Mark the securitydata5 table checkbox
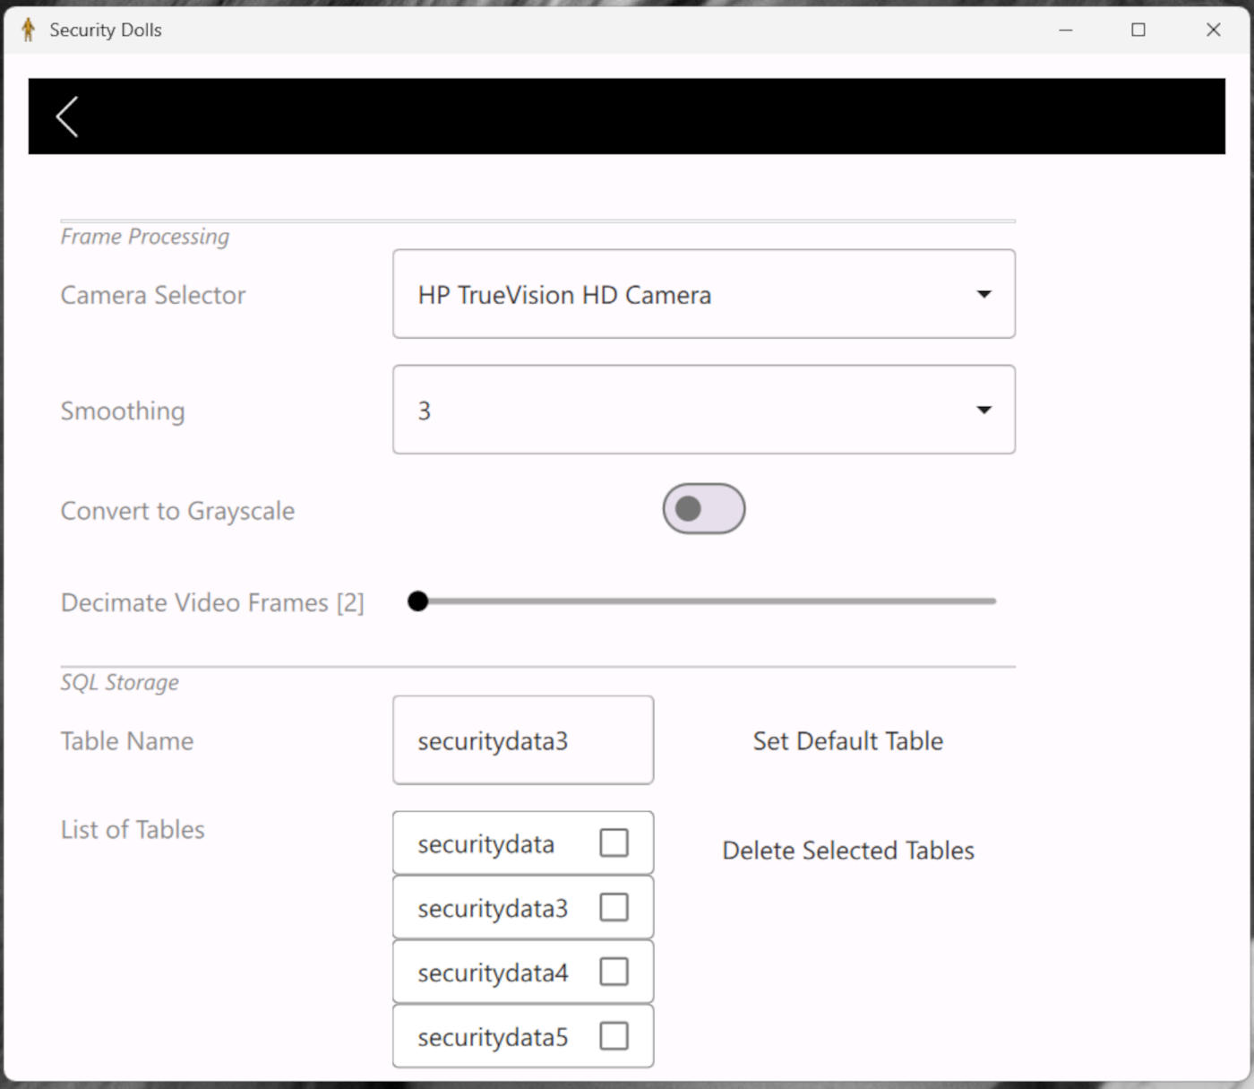The image size is (1254, 1089). tap(614, 1036)
